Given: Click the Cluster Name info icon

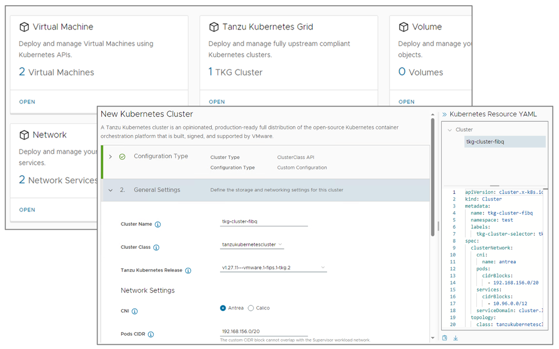Looking at the screenshot, I should 158,225.
